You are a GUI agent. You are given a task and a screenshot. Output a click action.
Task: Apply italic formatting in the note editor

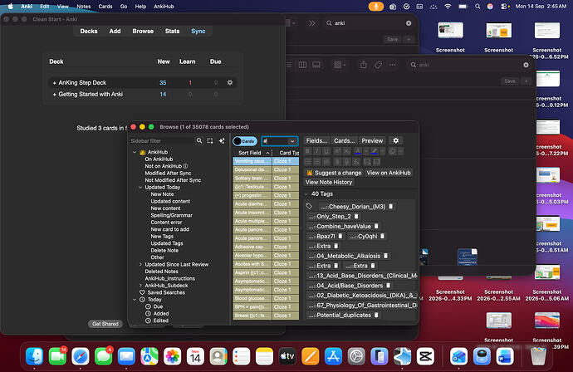(x=317, y=151)
